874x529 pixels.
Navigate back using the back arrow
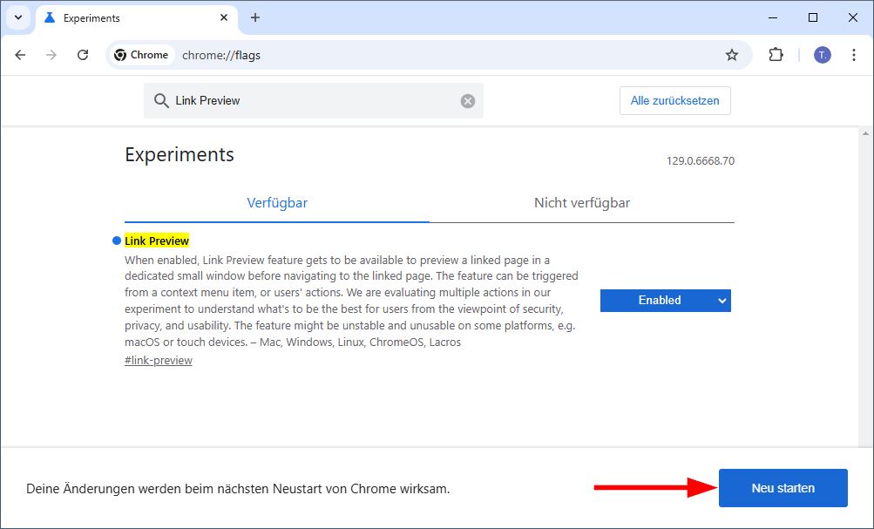20,54
